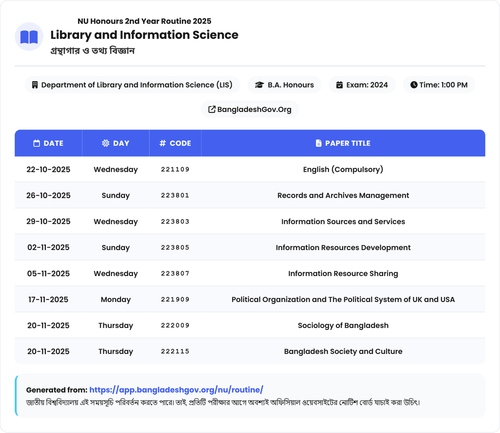Click course code 223803
The height and width of the screenshot is (433, 500).
(x=175, y=221)
